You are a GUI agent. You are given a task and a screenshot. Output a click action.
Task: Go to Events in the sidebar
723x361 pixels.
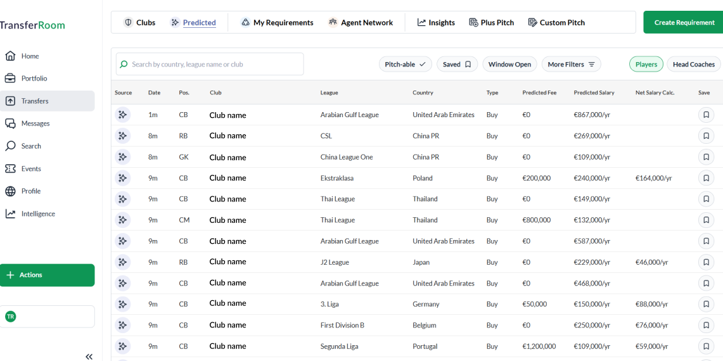[30, 168]
